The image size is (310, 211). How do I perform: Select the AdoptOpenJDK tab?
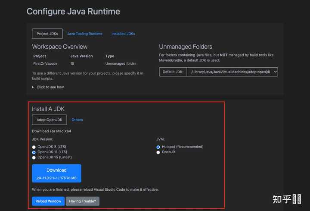coord(49,120)
